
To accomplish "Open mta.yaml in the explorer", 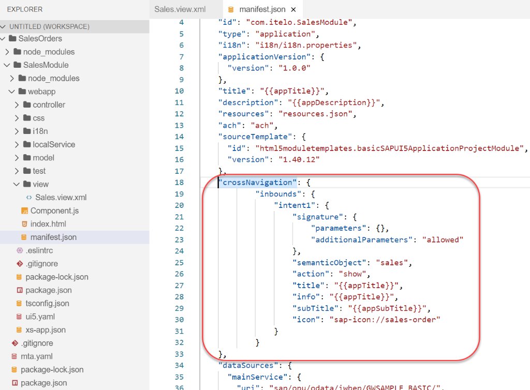I will pyautogui.click(x=37, y=356).
